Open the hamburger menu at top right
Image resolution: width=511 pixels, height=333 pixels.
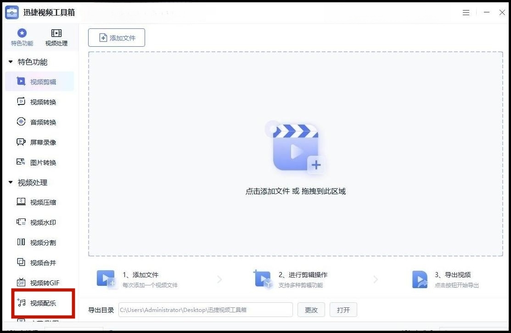click(466, 12)
